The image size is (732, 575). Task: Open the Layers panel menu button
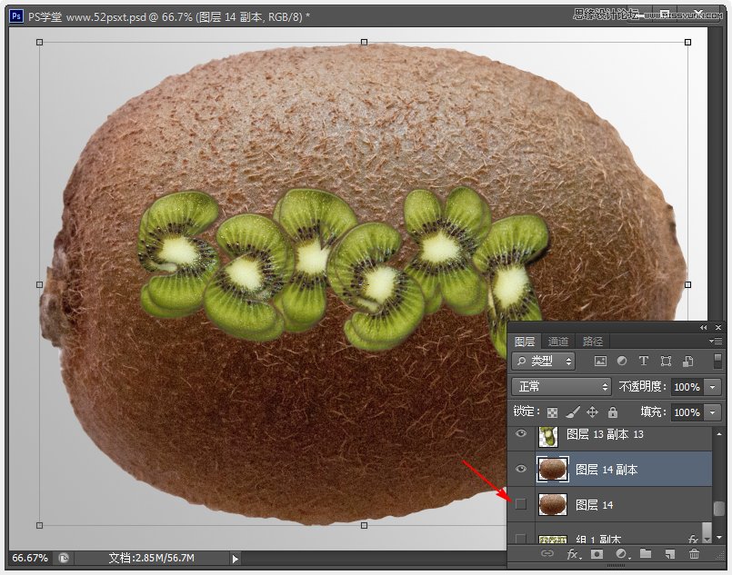click(717, 341)
